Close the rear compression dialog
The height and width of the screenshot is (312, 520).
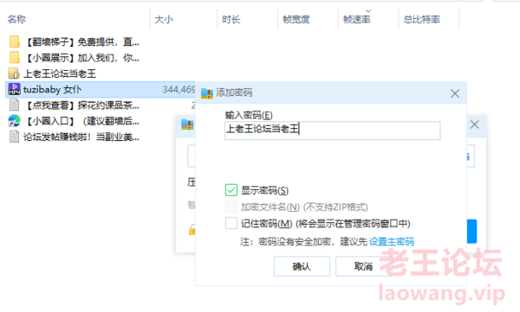tap(475, 124)
